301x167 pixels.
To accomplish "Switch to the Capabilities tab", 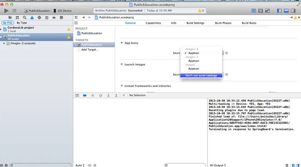I will coord(153,23).
